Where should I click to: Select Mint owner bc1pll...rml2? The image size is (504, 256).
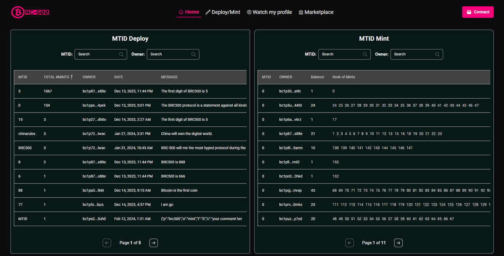coord(289,162)
